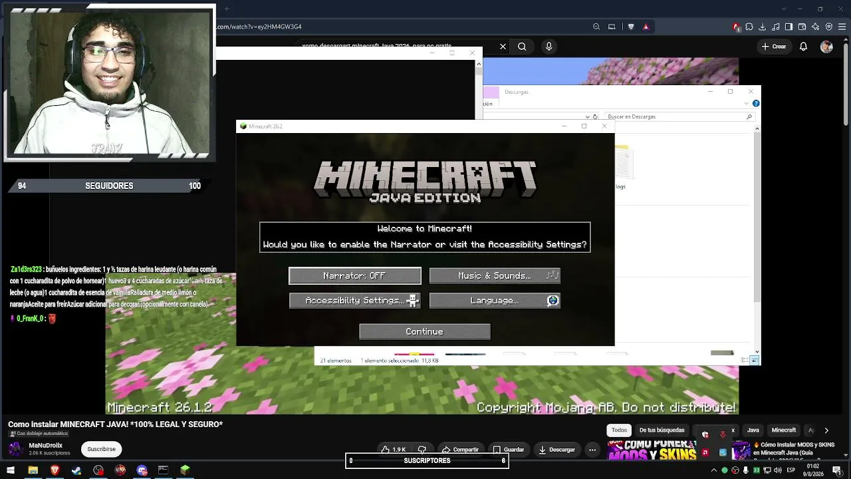This screenshot has width=851, height=479.
Task: Open the browser extensions puzzle icon
Action: (749, 27)
